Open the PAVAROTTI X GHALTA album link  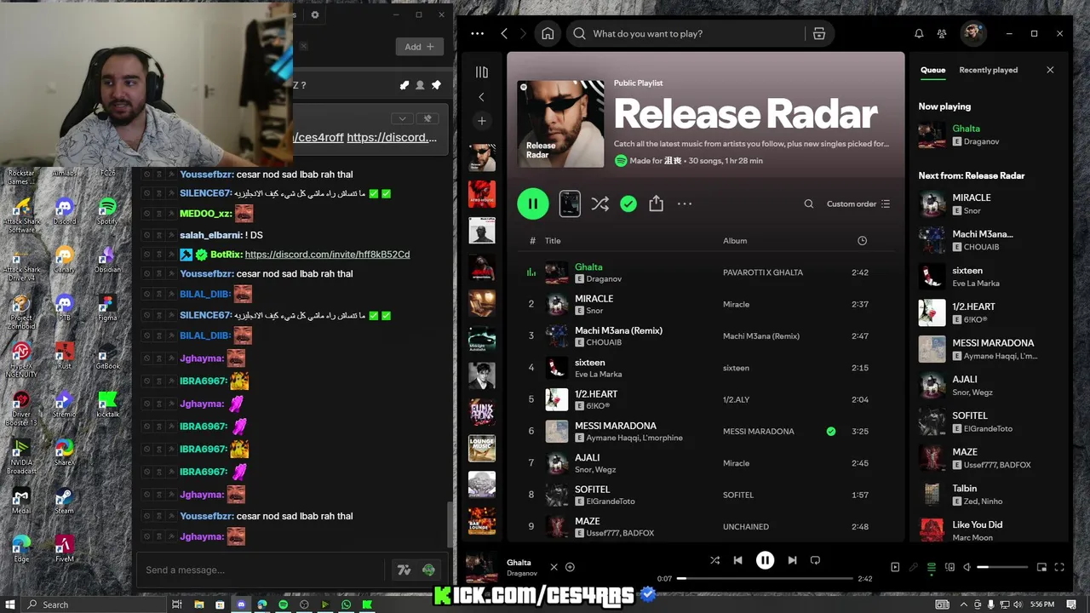coord(763,272)
